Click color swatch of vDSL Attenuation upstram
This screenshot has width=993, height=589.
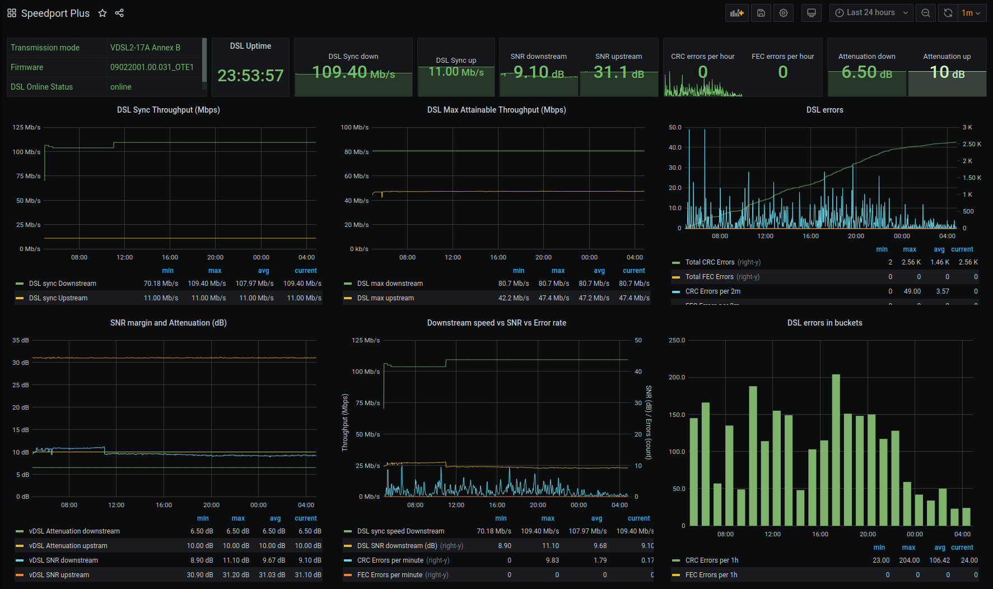tap(20, 546)
